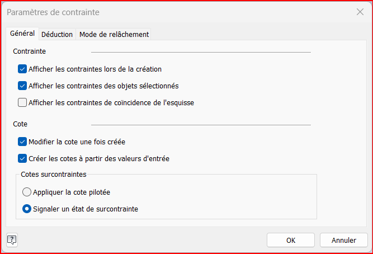
Task: Switch to the Déduction tab
Action: (57, 34)
